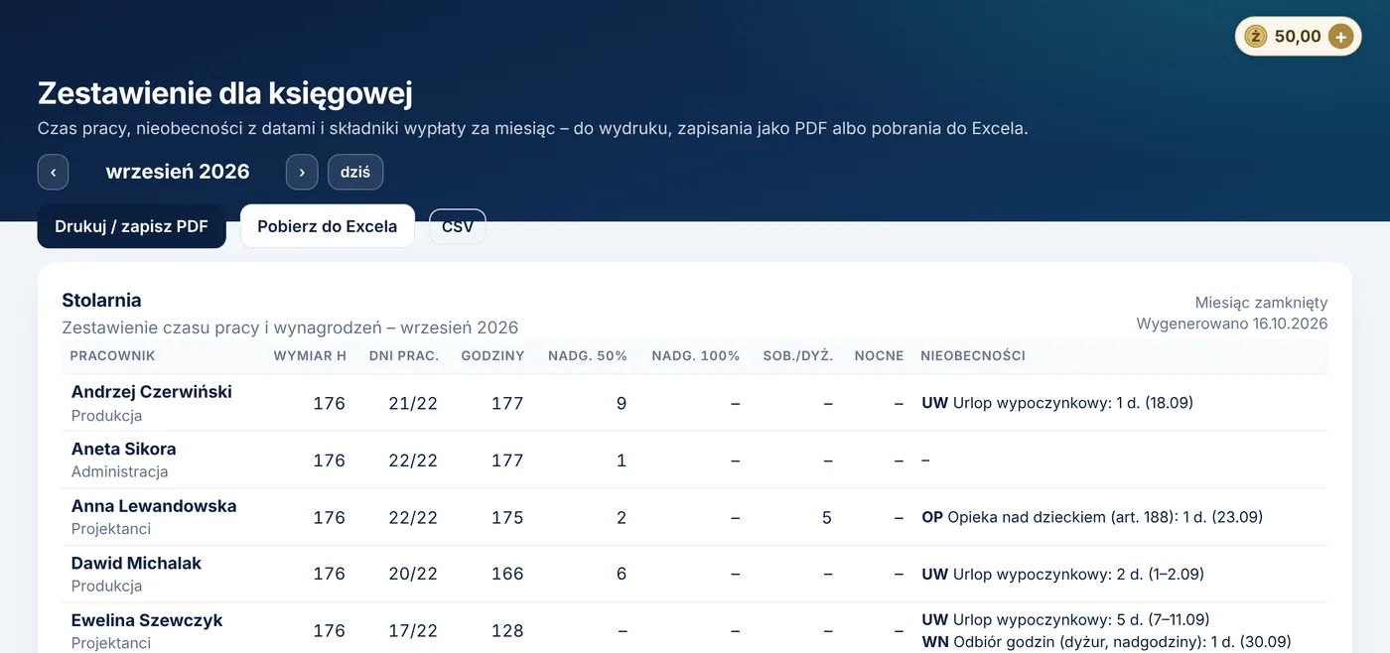This screenshot has width=1390, height=653.
Task: Click Dawid Michalak's Urlop wypoczynkowy (1–2.09) entry
Action: (1062, 574)
